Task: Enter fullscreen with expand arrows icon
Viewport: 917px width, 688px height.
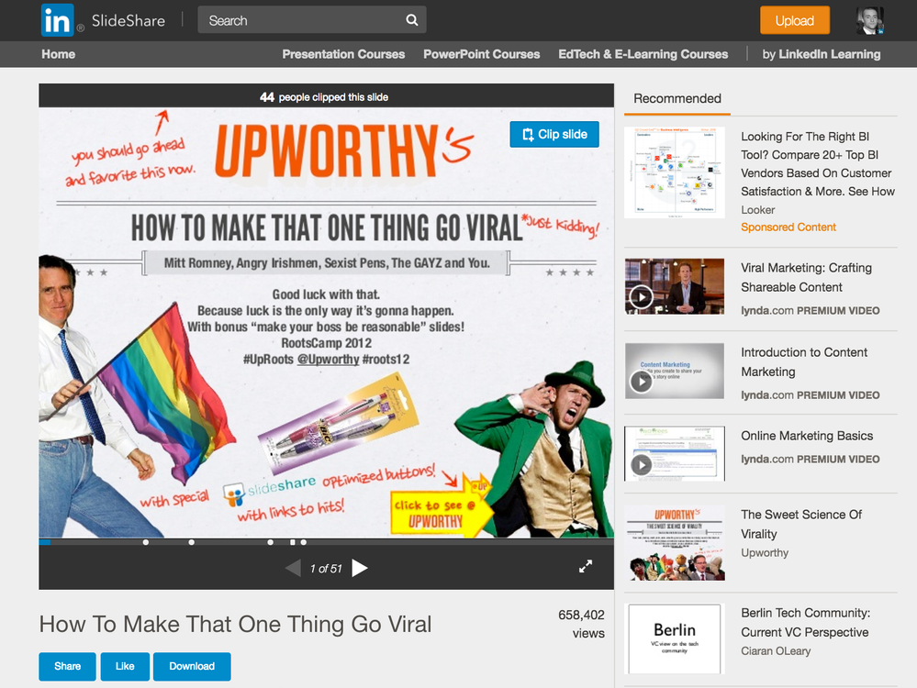Action: coord(586,566)
